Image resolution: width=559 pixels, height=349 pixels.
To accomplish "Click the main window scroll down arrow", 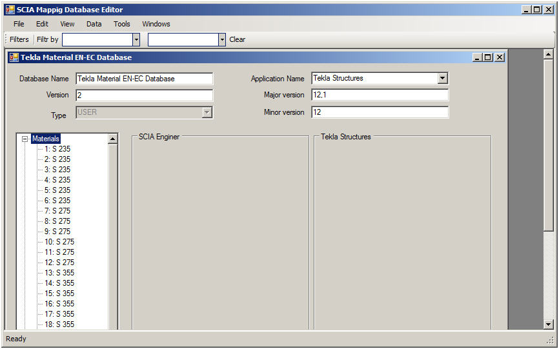I will click(549, 324).
